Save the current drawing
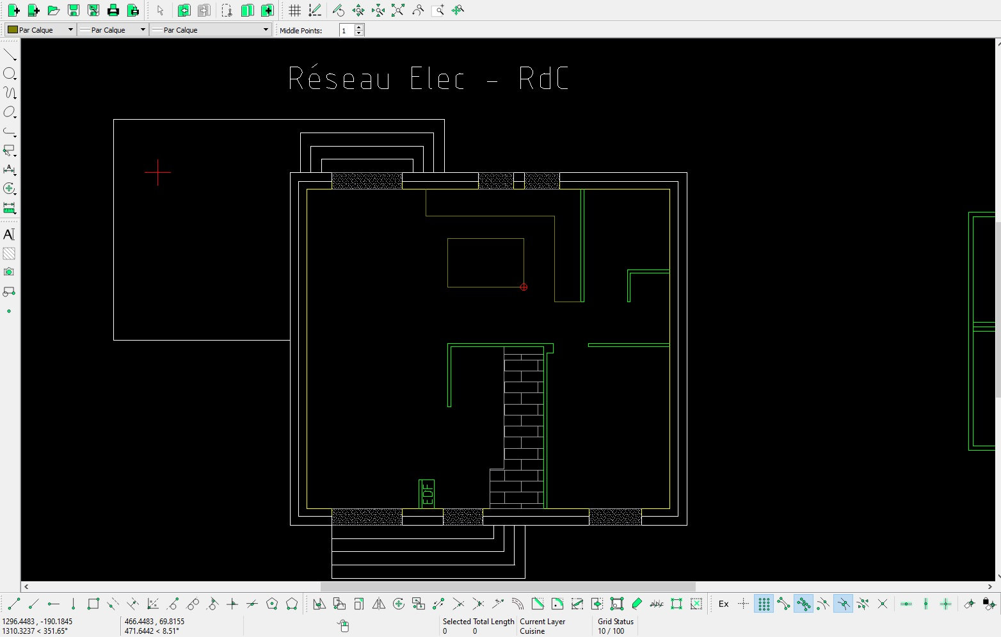1001x637 pixels. coord(73,10)
